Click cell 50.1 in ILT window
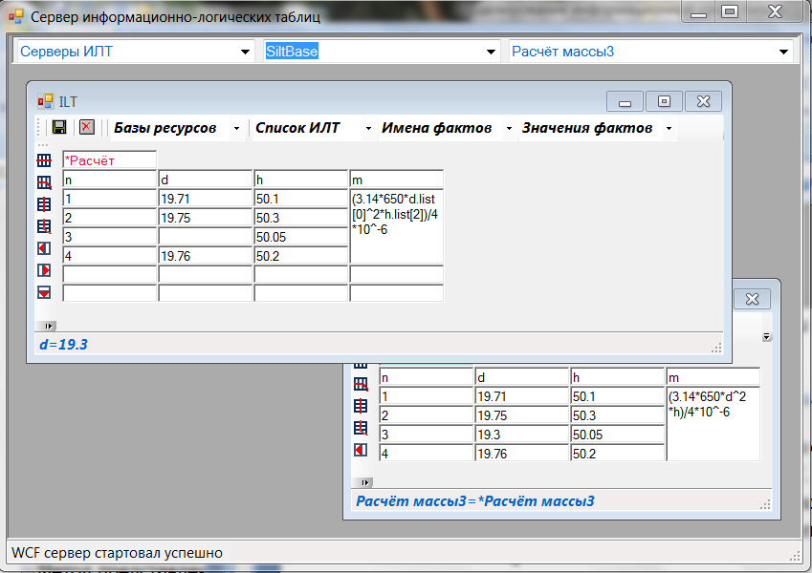The height and width of the screenshot is (573, 812). pos(301,199)
